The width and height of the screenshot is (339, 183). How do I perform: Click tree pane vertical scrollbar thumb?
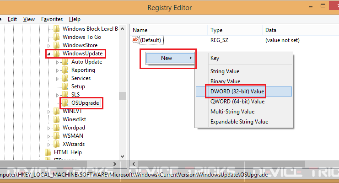[122, 96]
